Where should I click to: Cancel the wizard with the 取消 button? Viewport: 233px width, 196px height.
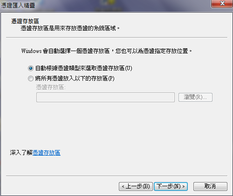[210, 186]
